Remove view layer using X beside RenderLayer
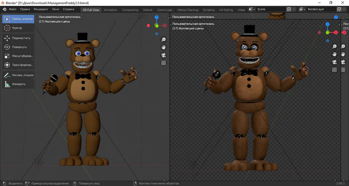Image resolution: width=349 pixels, height=186 pixels. point(344,9)
